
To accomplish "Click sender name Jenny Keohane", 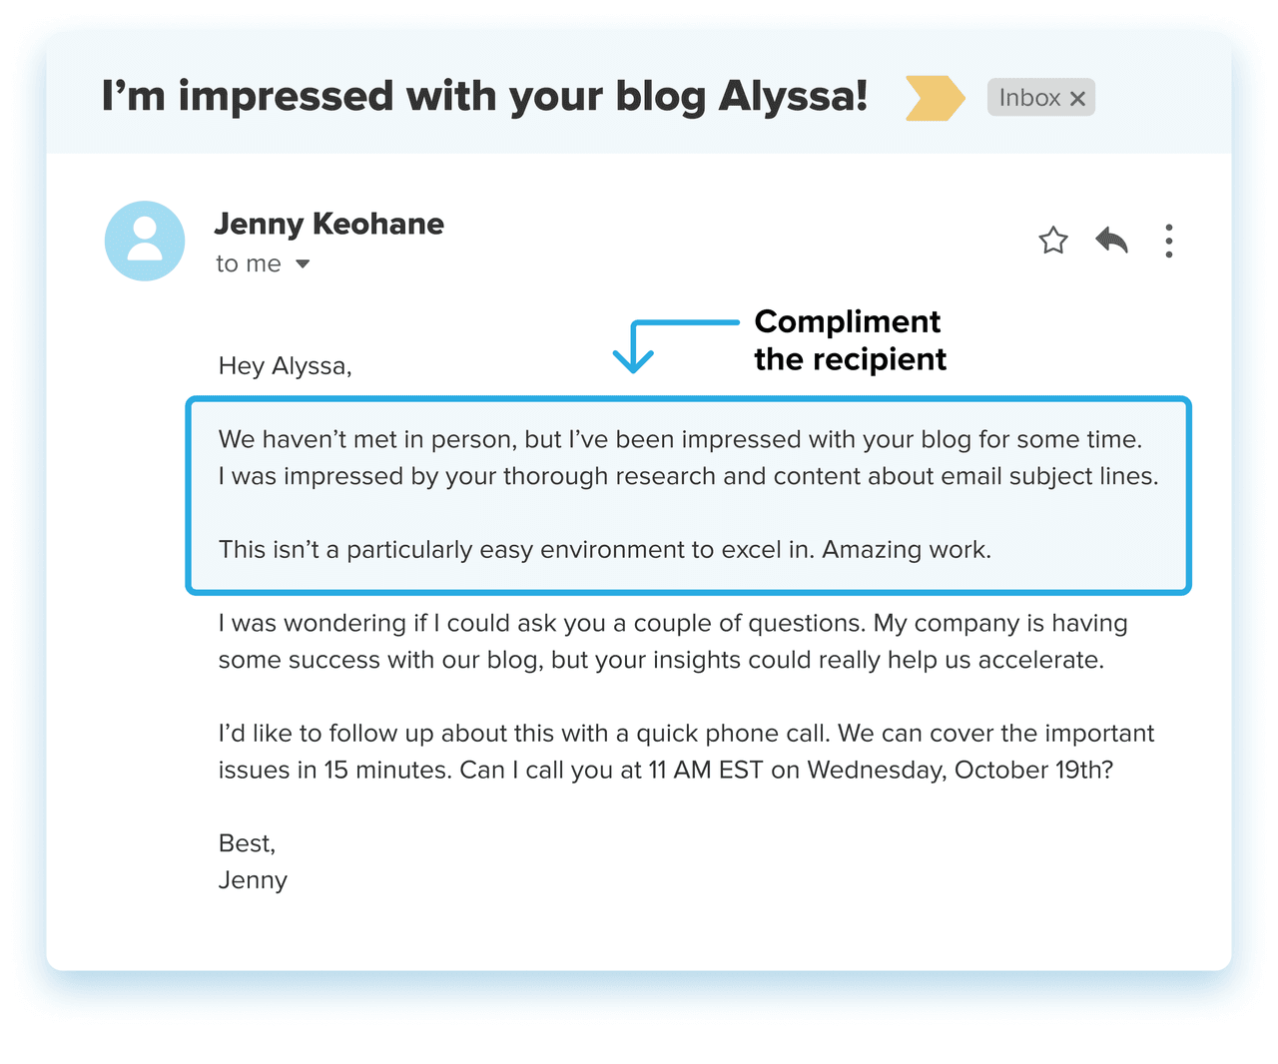I will click(x=328, y=224).
